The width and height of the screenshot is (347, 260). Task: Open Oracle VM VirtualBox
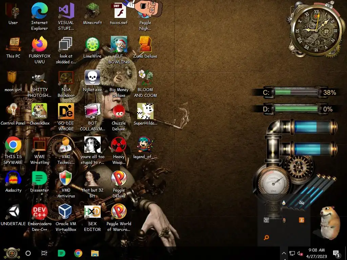[66, 218]
